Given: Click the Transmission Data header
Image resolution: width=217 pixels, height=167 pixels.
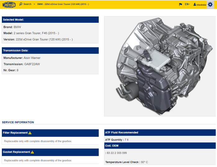Looking at the screenshot, I should tap(50, 50).
